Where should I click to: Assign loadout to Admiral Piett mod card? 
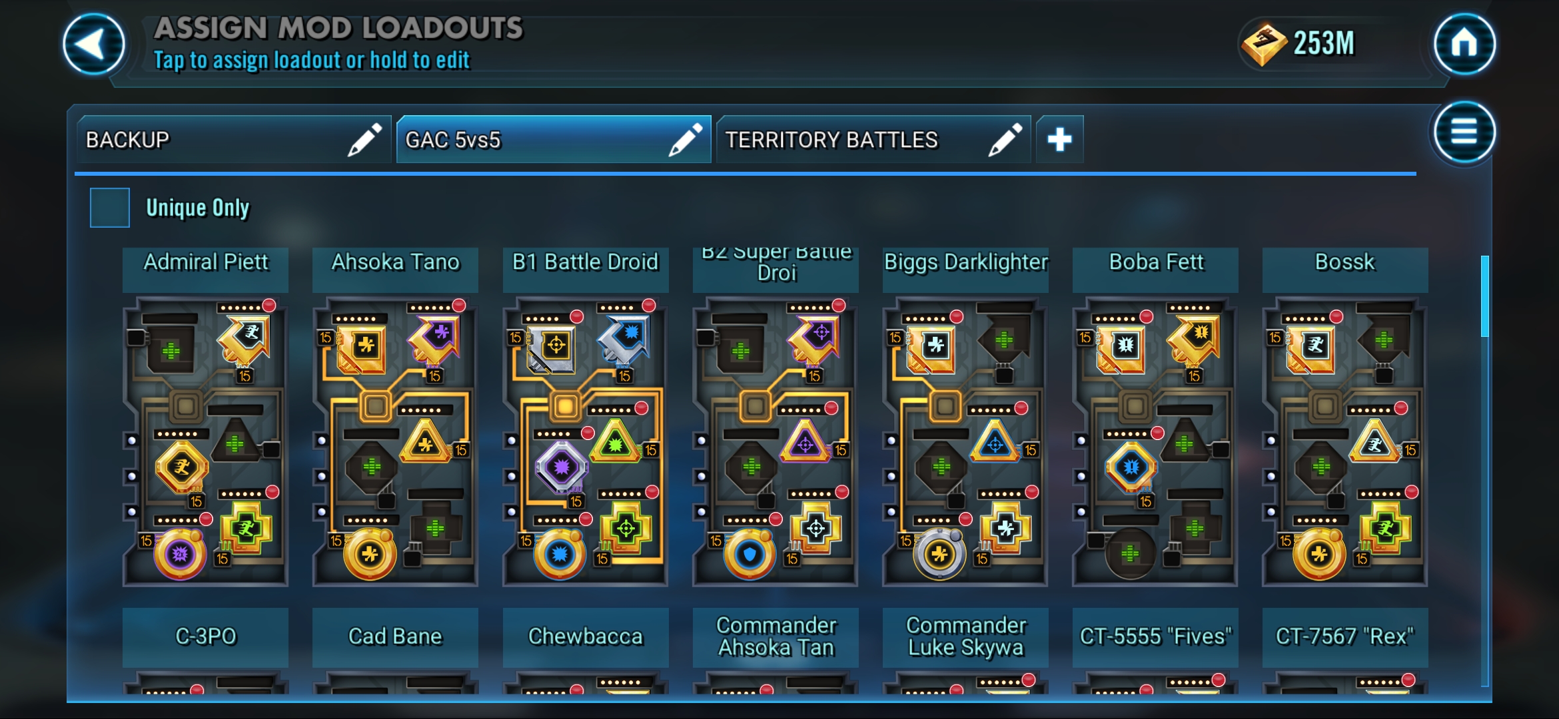[x=205, y=441]
